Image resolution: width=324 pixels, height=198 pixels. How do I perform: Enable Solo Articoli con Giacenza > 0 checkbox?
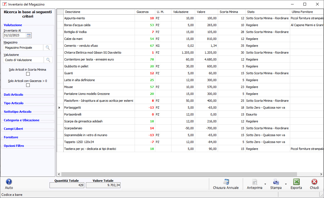(28, 85)
